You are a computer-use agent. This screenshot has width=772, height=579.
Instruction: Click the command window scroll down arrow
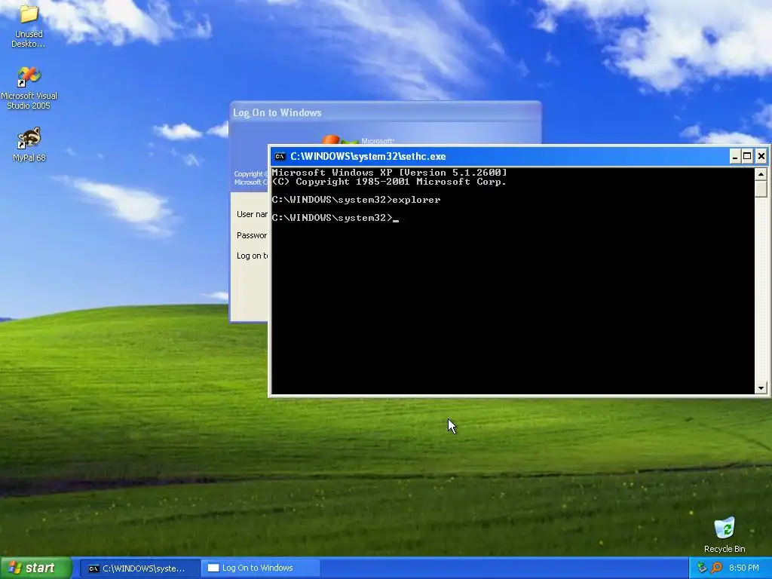(761, 388)
